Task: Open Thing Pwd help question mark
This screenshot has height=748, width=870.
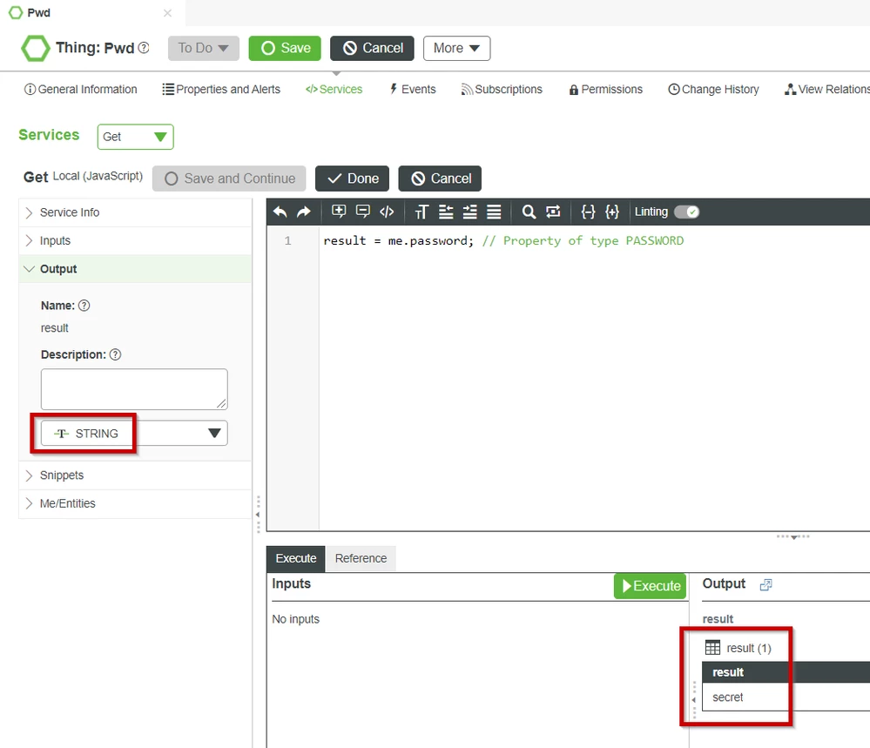Action: [x=144, y=48]
